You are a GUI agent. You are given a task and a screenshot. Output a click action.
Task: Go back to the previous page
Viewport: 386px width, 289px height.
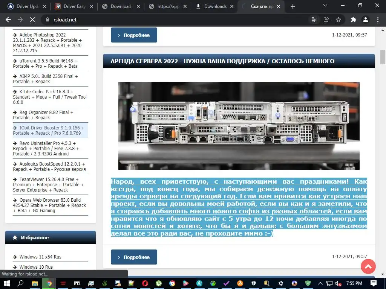click(x=8, y=20)
